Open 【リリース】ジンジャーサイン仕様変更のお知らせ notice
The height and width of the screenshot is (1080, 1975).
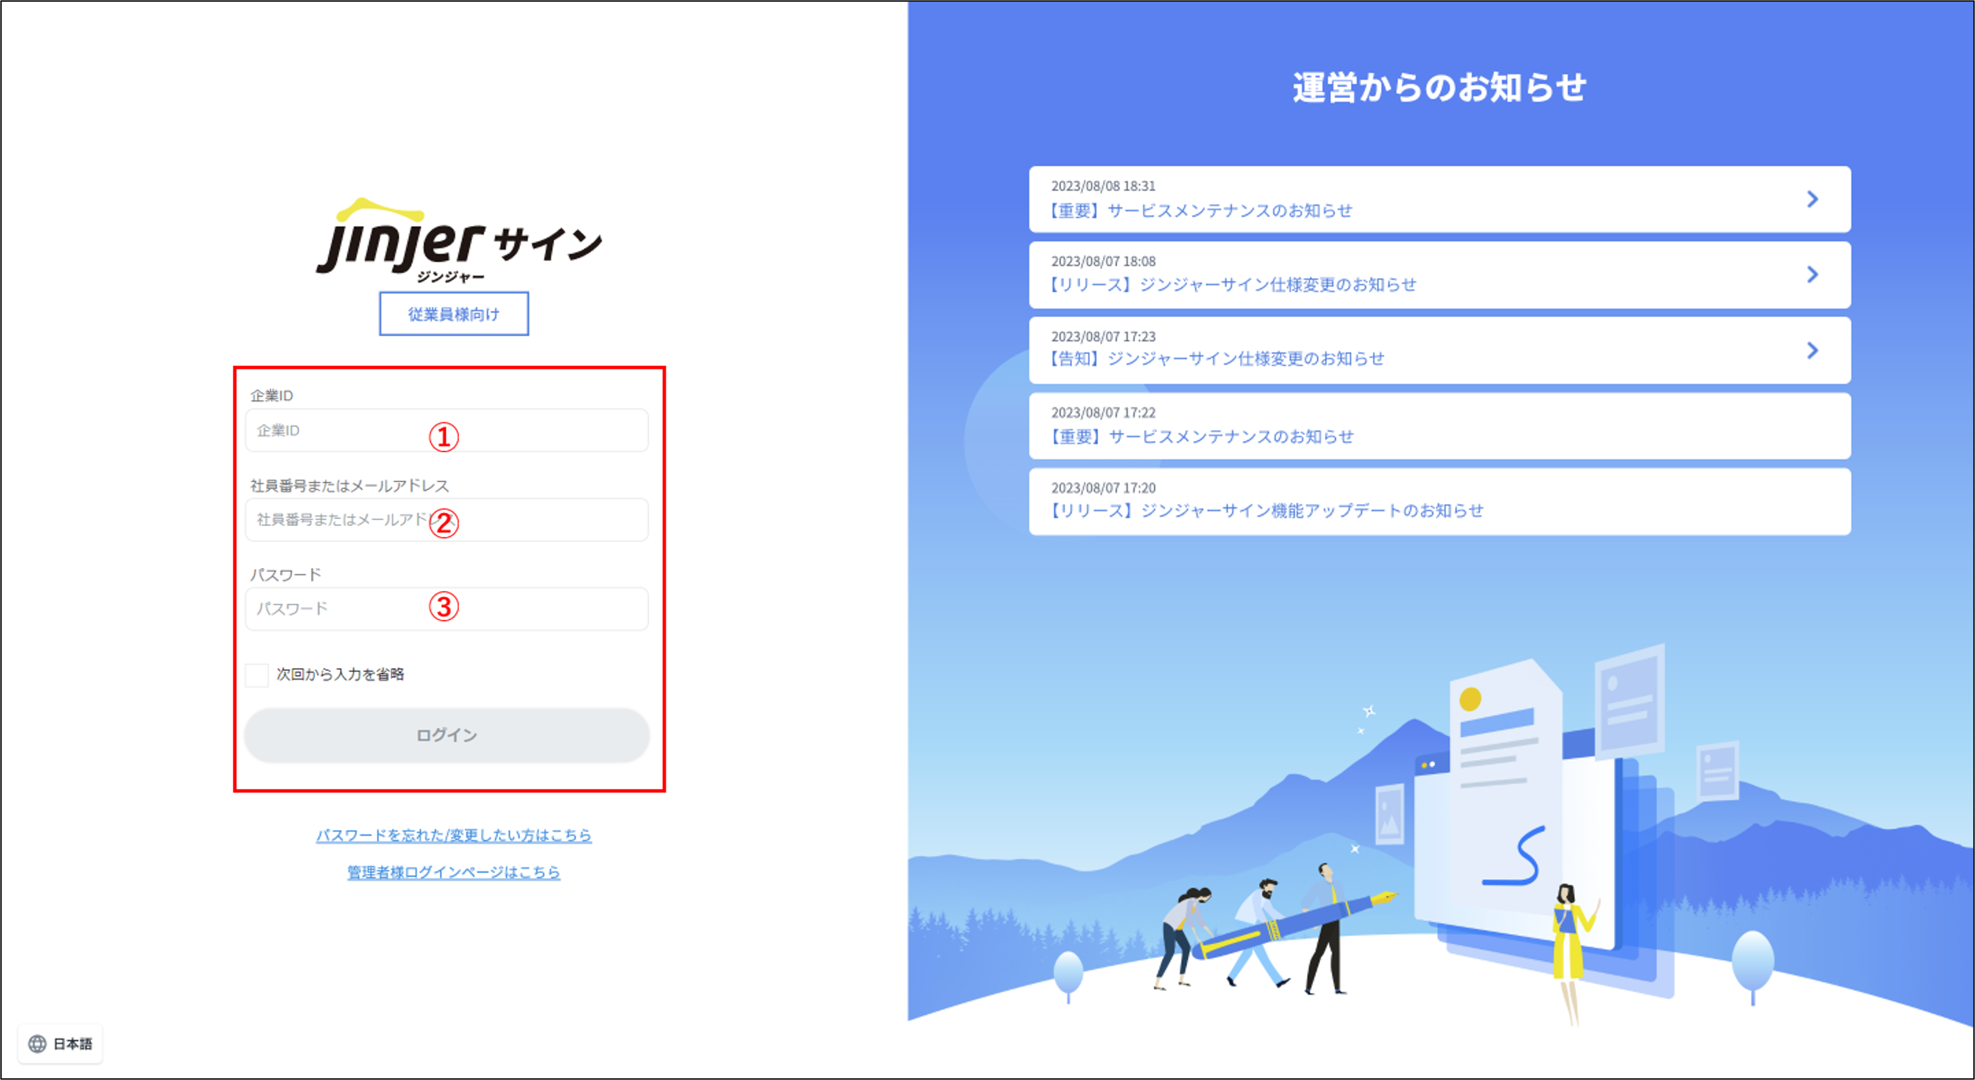coord(1232,284)
